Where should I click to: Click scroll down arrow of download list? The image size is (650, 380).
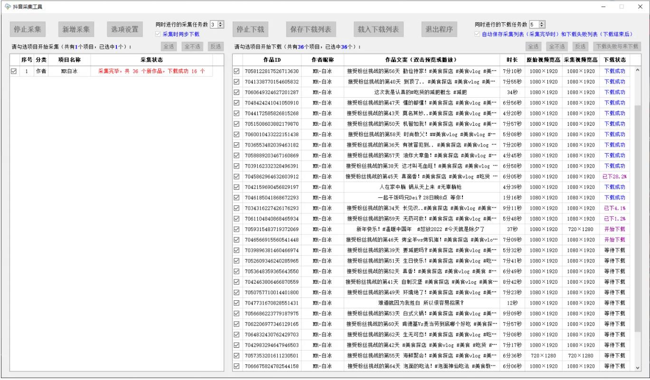[x=637, y=367]
